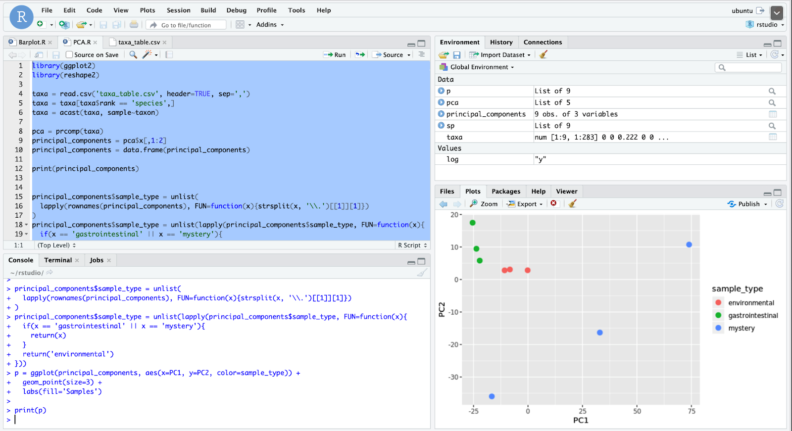The image size is (792, 431).
Task: Click table view icon in taxa row
Action: tap(773, 137)
